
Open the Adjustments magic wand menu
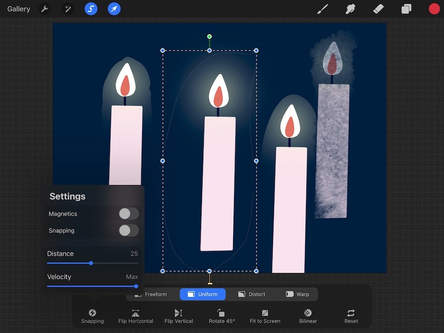pos(67,8)
